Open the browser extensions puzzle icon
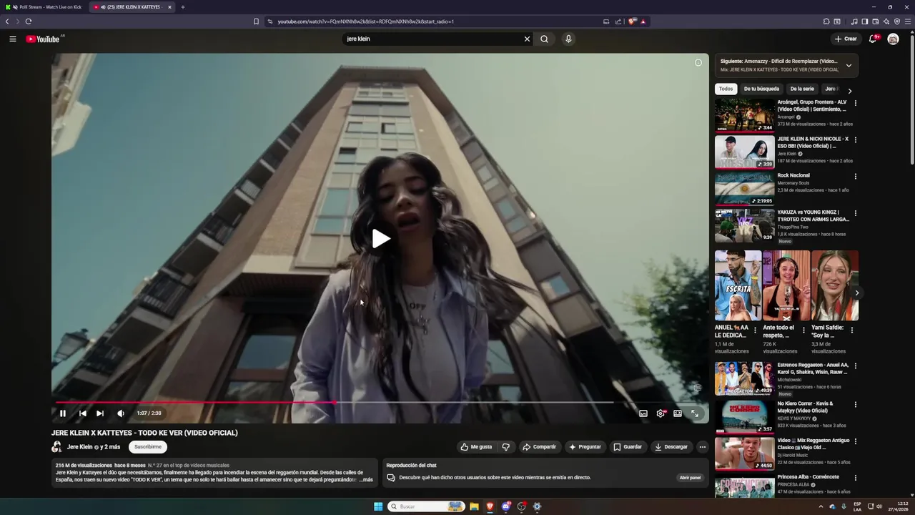Screen dimensions: 915x515 [826, 21]
